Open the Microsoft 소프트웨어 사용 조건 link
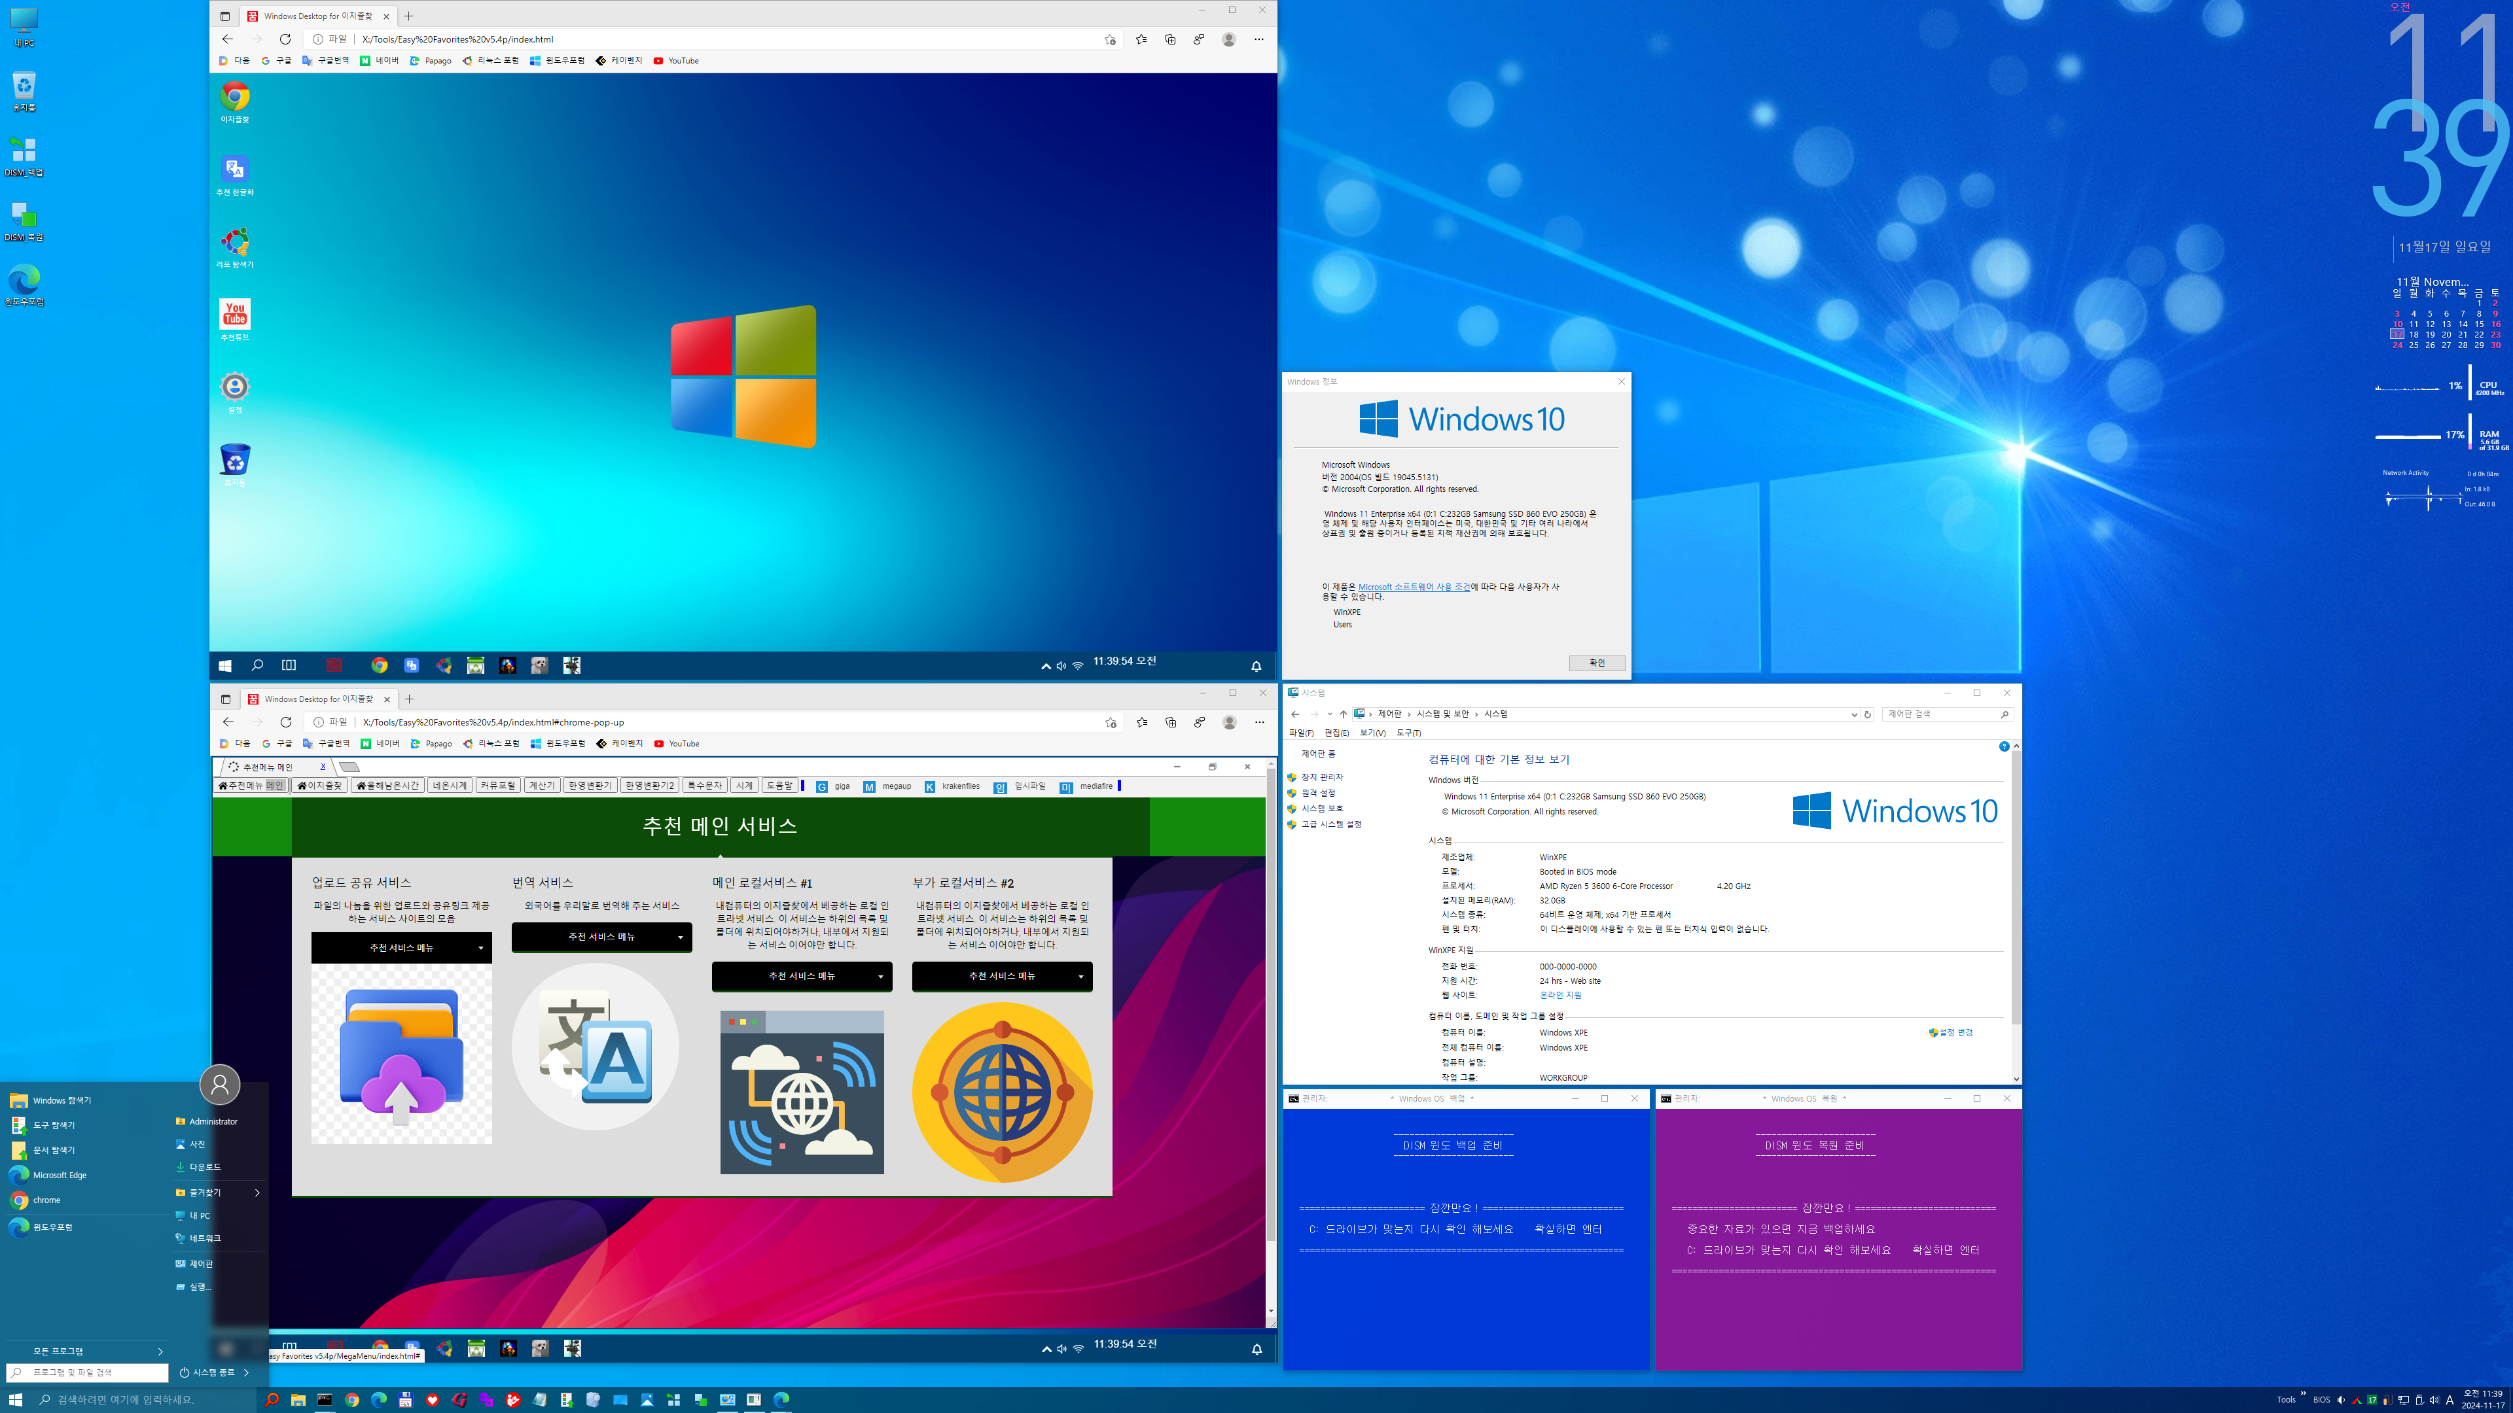The image size is (2513, 1413). [1414, 587]
